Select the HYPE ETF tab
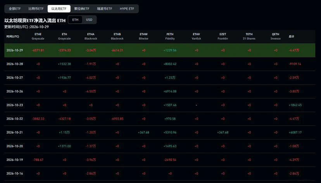The image size is (321, 183). click(127, 9)
